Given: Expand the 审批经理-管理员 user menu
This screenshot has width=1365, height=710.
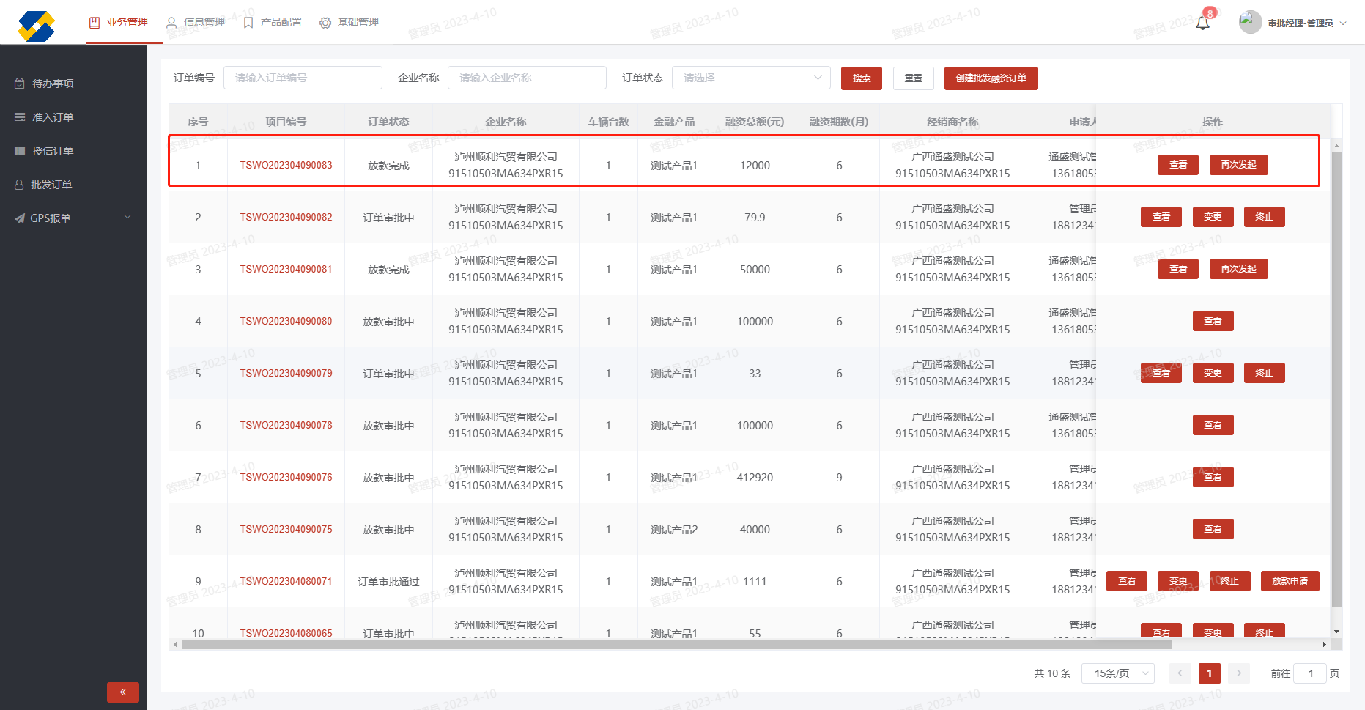Looking at the screenshot, I should [1306, 23].
